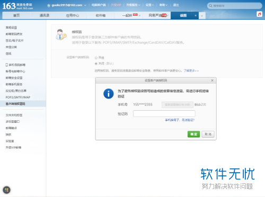Switch to the 一起拼 tab
The width and height of the screenshot is (265, 197).
pyautogui.click(x=127, y=15)
